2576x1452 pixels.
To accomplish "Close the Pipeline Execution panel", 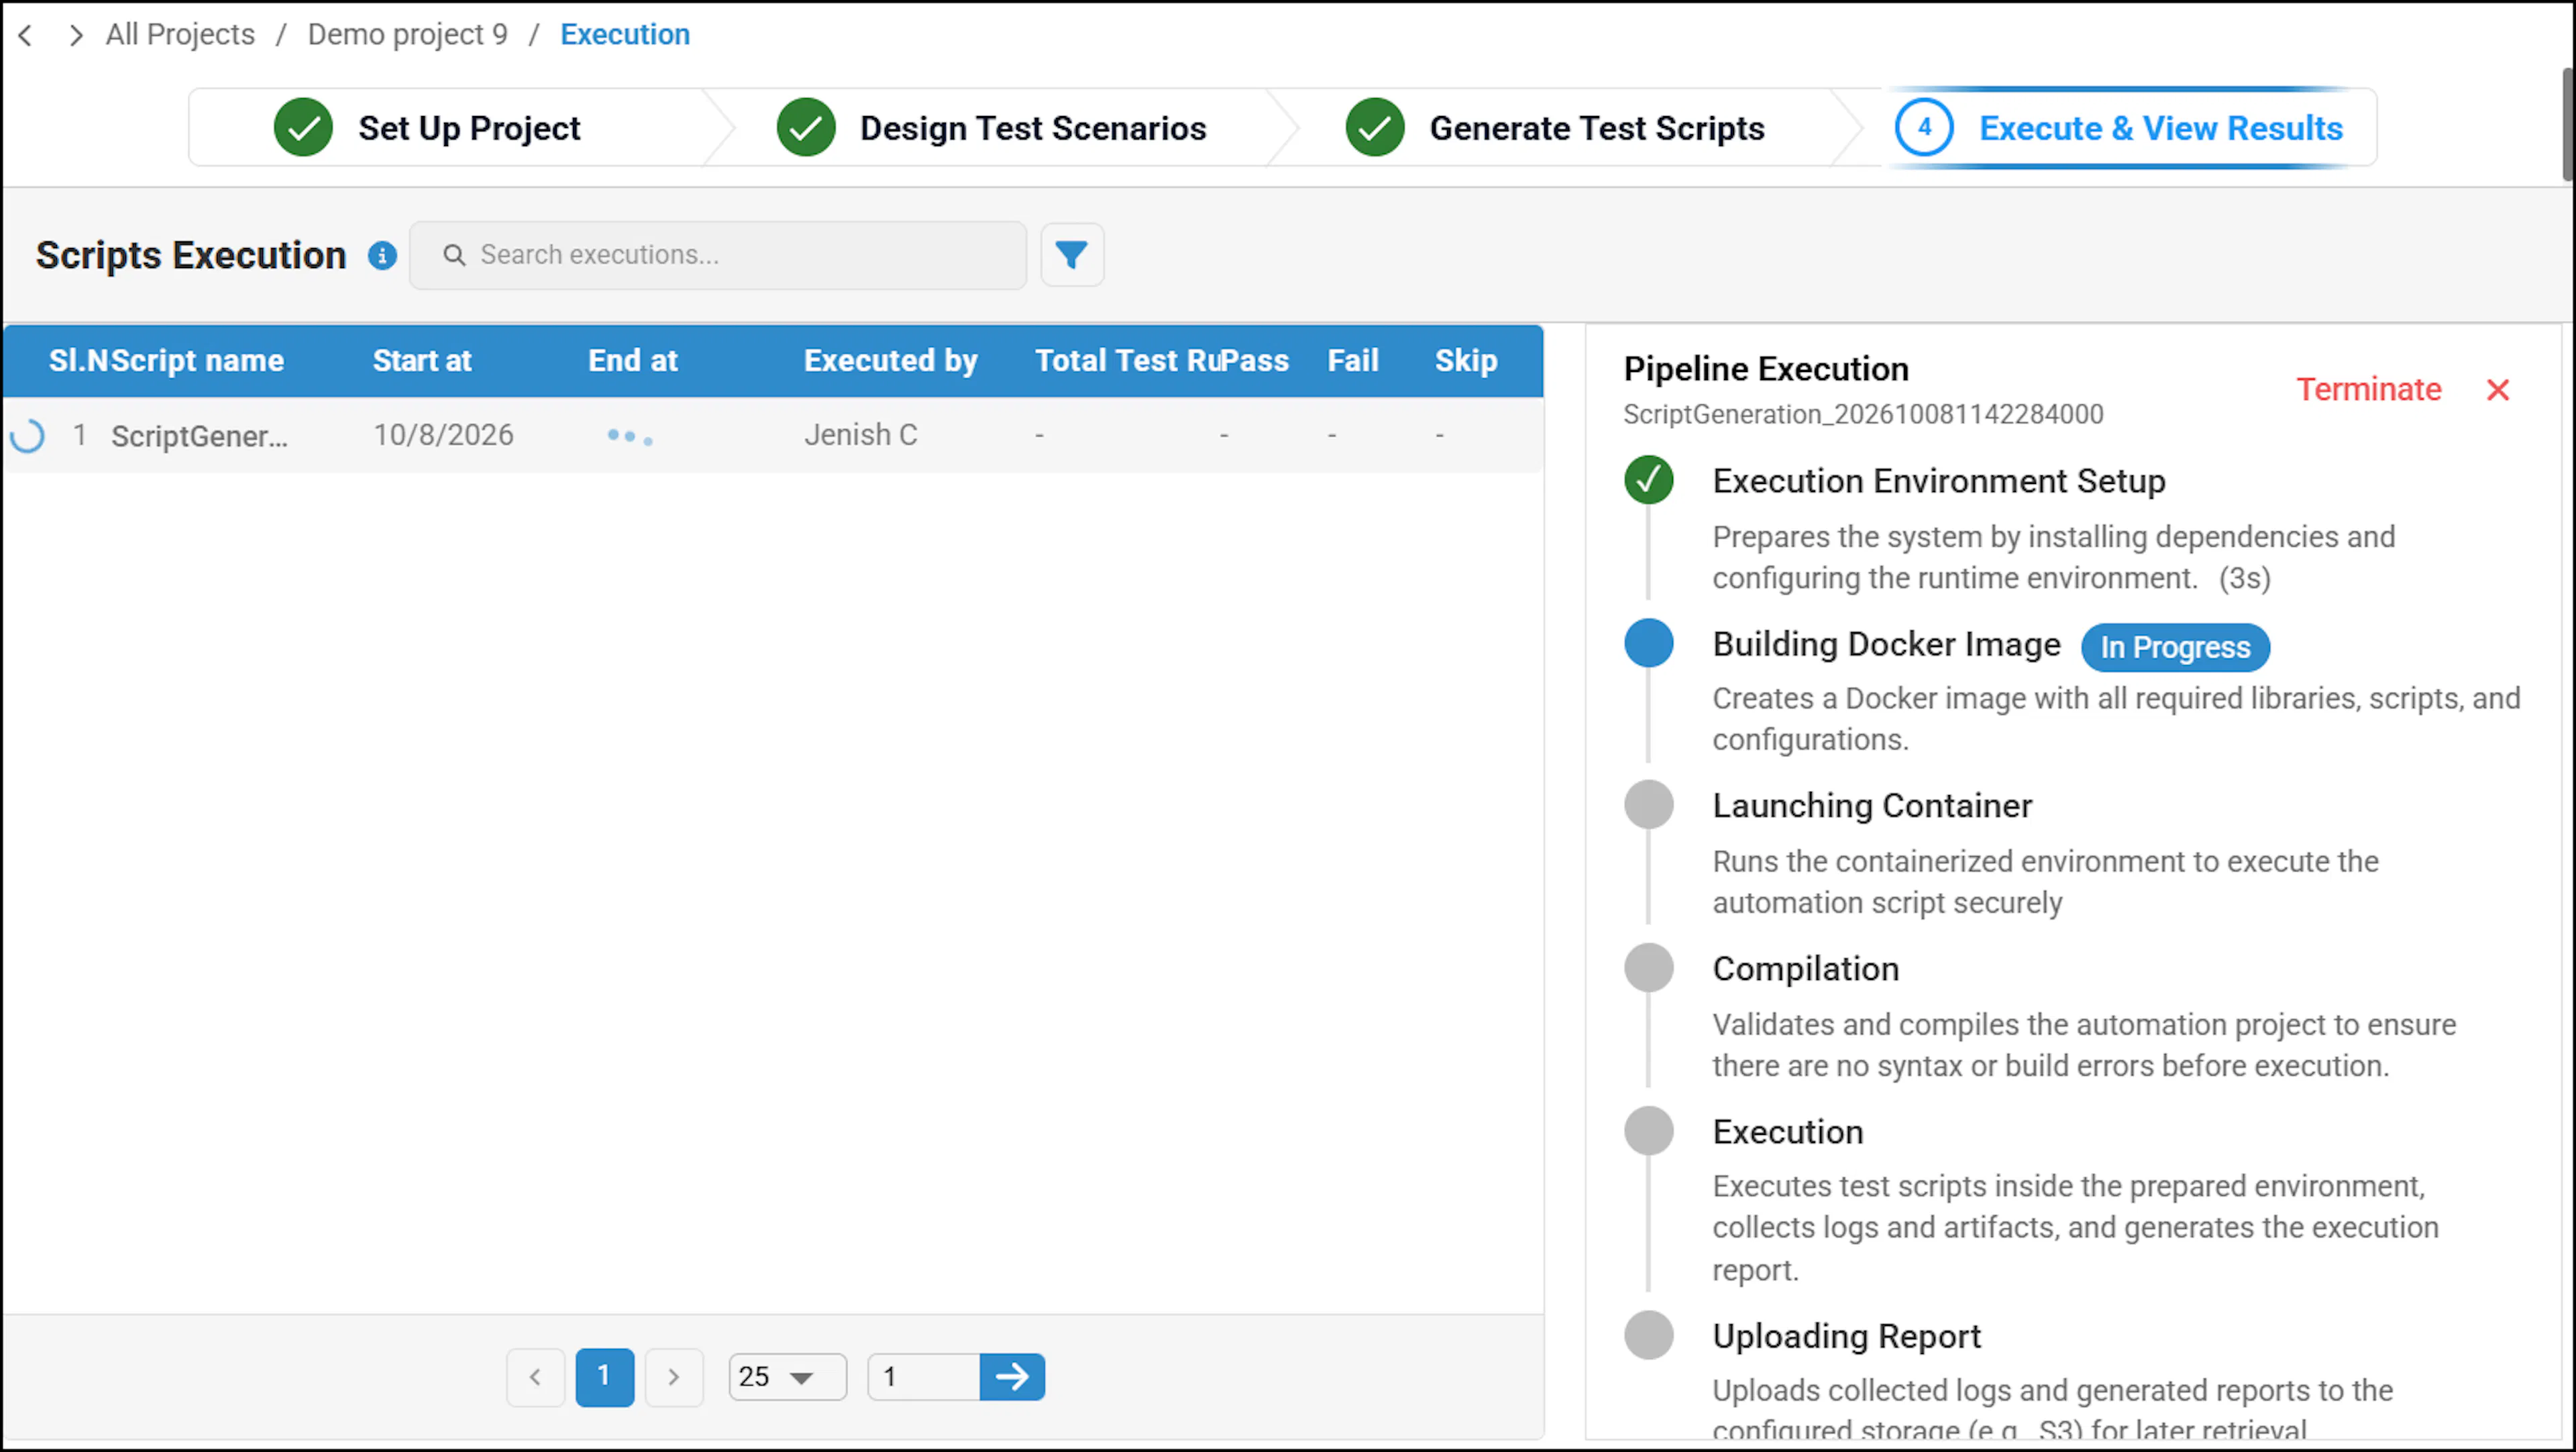I will pyautogui.click(x=2498, y=389).
